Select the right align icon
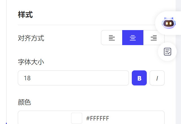 pyautogui.click(x=154, y=38)
